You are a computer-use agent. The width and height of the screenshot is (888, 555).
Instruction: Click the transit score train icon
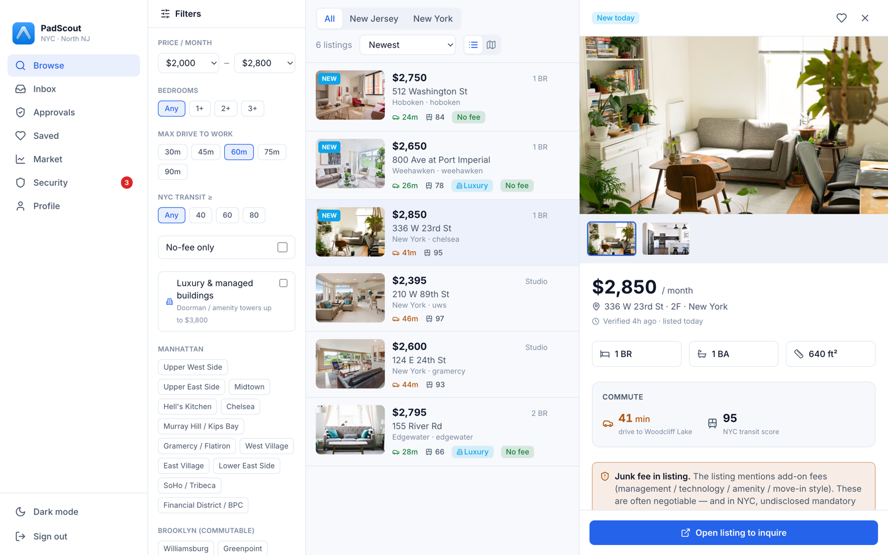click(713, 423)
